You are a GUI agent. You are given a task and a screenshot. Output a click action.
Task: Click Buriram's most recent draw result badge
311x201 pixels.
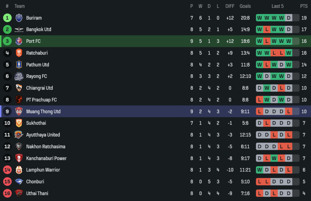pyautogui.click(x=289, y=18)
